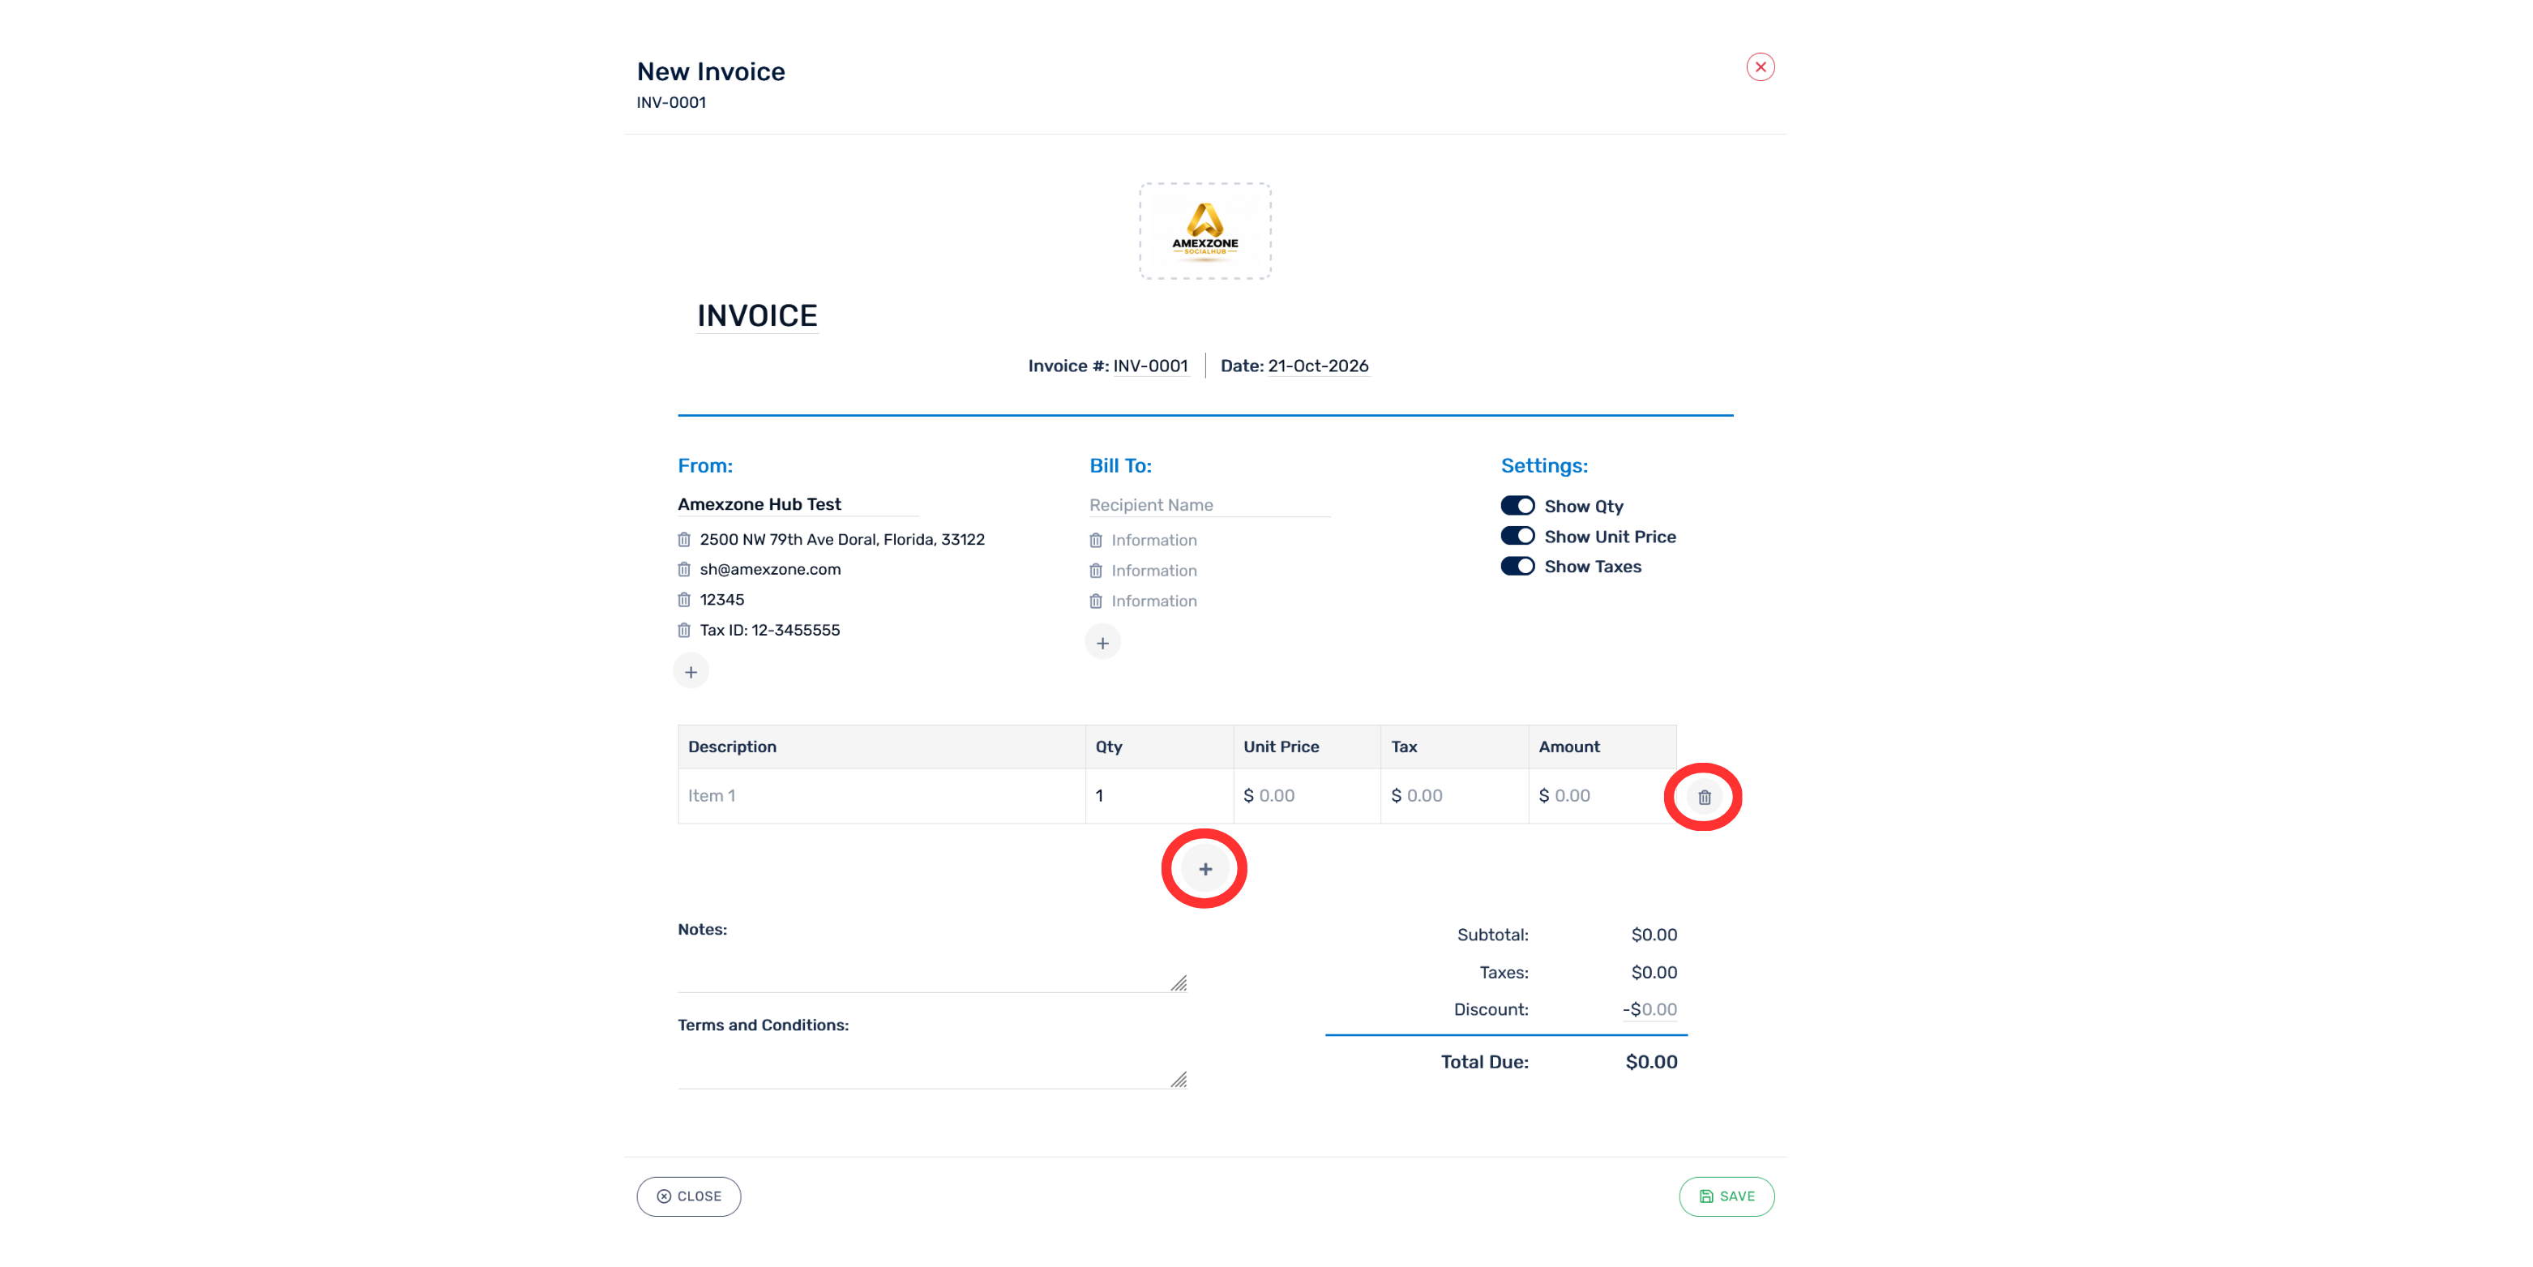Edit the sh@amexzone.com email text

(x=771, y=570)
